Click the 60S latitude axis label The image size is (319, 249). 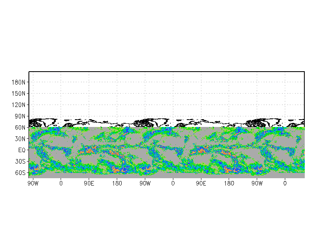pos(20,173)
